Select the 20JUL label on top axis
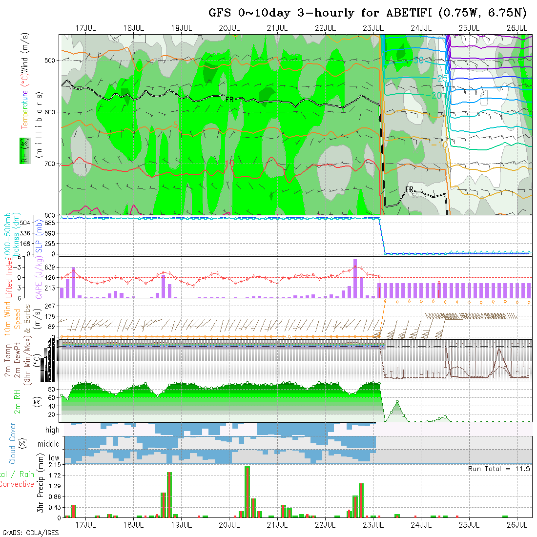Viewport: 537px width, 537px height. 229,28
